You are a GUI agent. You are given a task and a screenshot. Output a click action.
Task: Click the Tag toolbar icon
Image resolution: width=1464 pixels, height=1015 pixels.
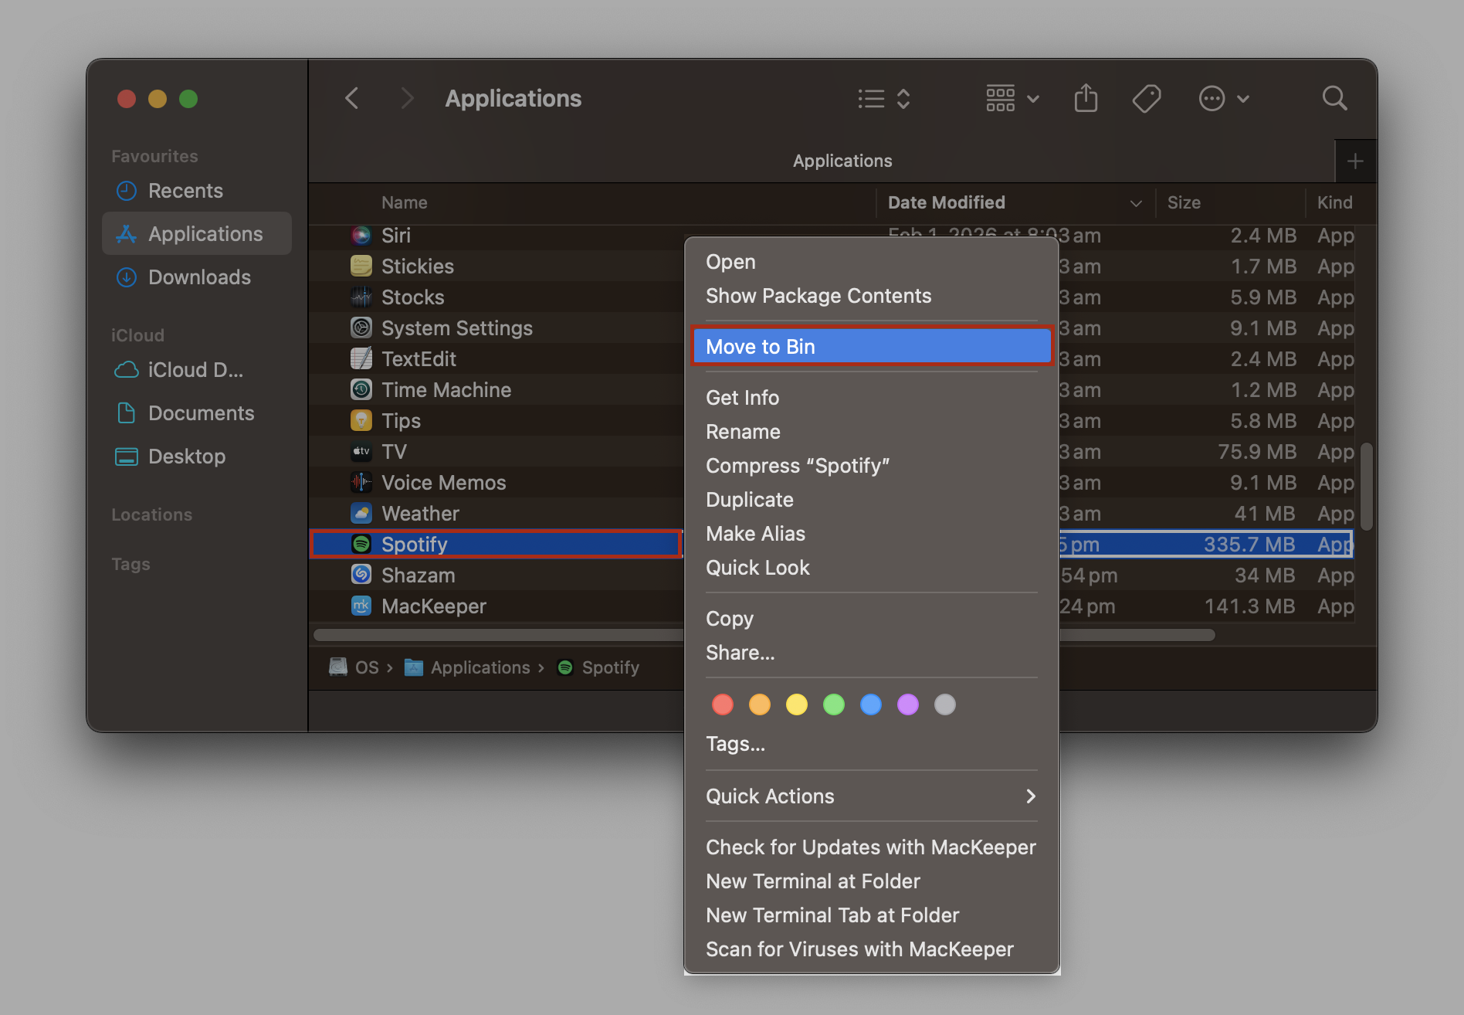(x=1147, y=98)
